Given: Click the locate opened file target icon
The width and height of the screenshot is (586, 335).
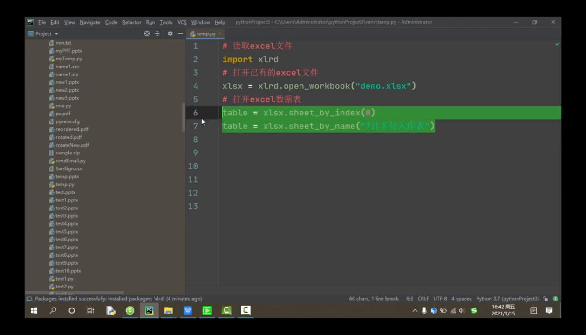Looking at the screenshot, I should click(147, 33).
